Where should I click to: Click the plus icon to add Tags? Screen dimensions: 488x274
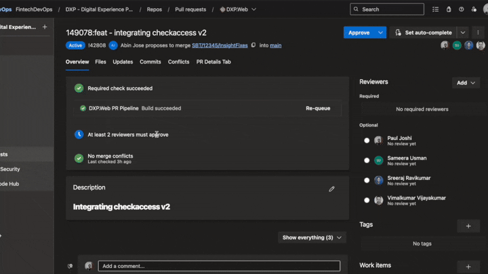[468, 226]
